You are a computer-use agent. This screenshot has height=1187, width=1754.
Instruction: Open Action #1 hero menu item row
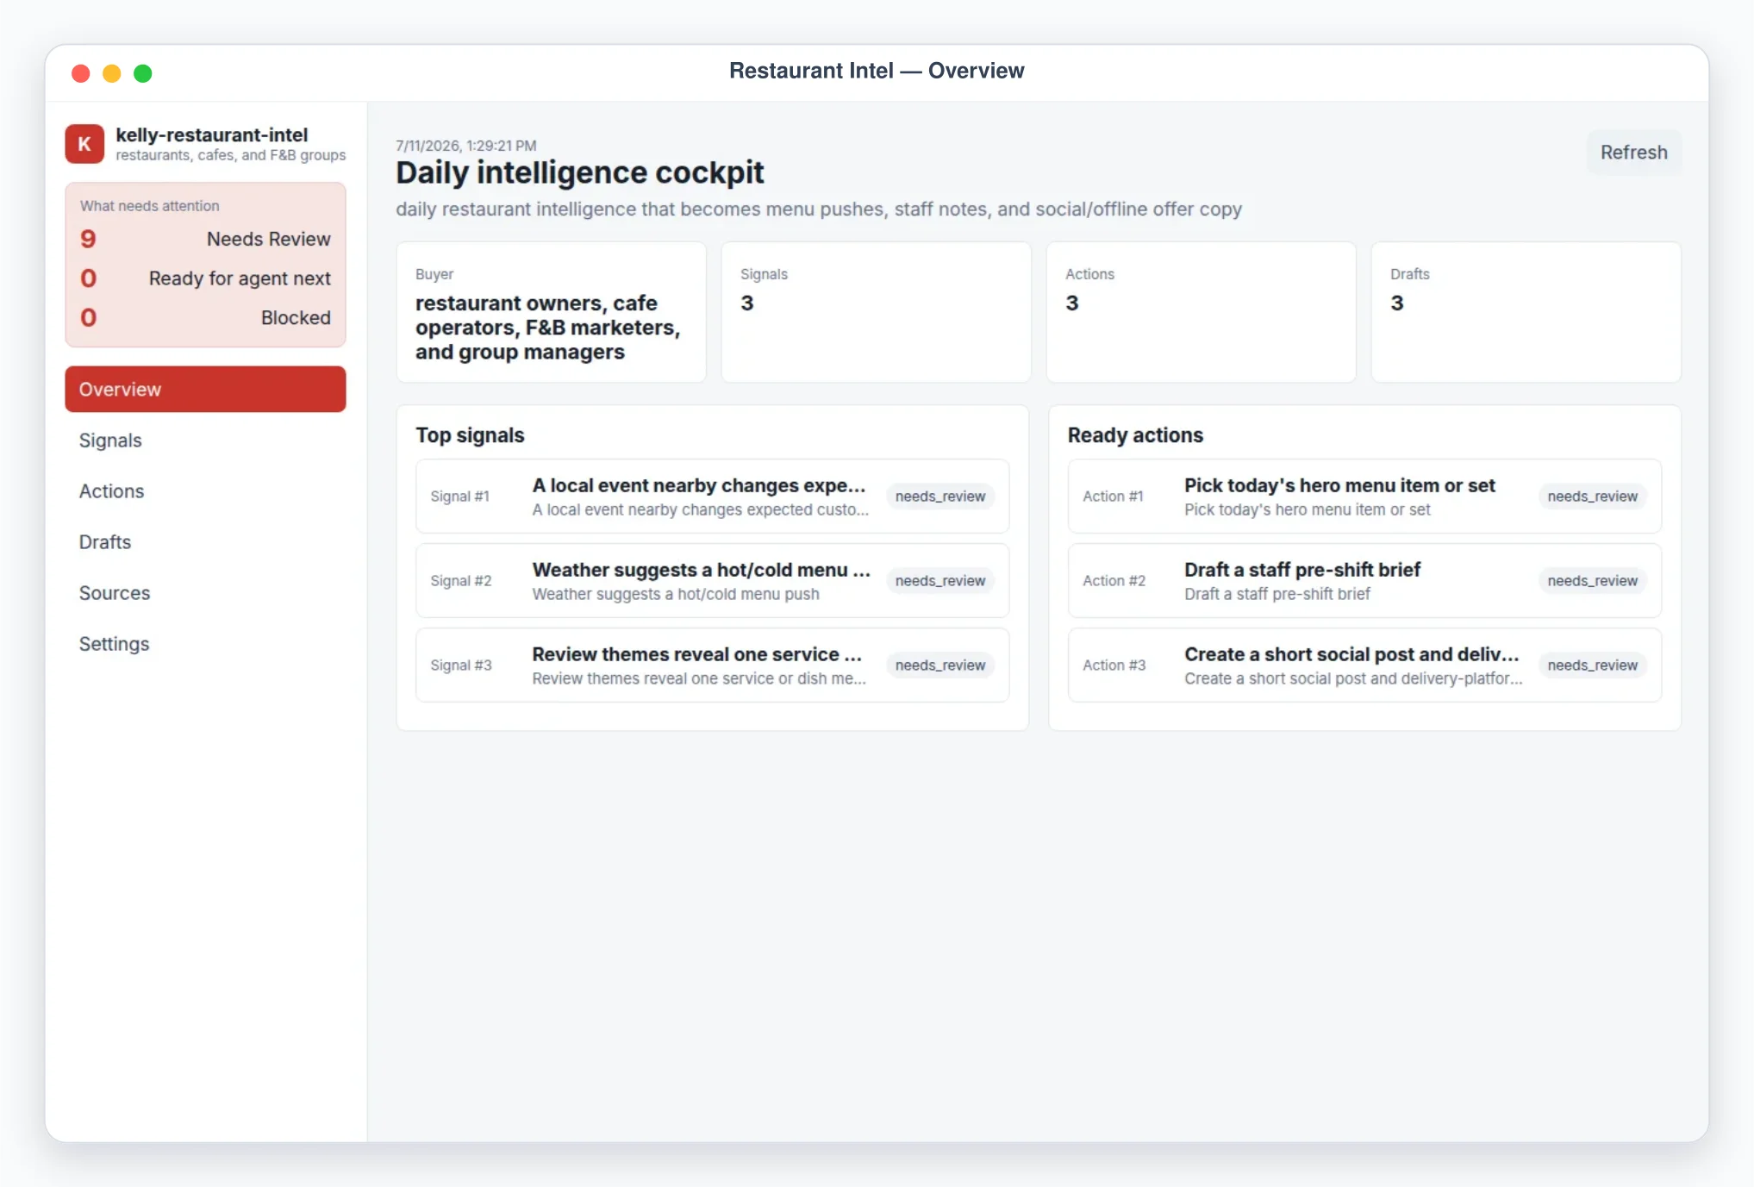pos(1364,497)
